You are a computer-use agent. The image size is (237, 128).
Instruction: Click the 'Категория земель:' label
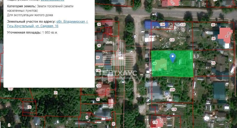coord(22,6)
